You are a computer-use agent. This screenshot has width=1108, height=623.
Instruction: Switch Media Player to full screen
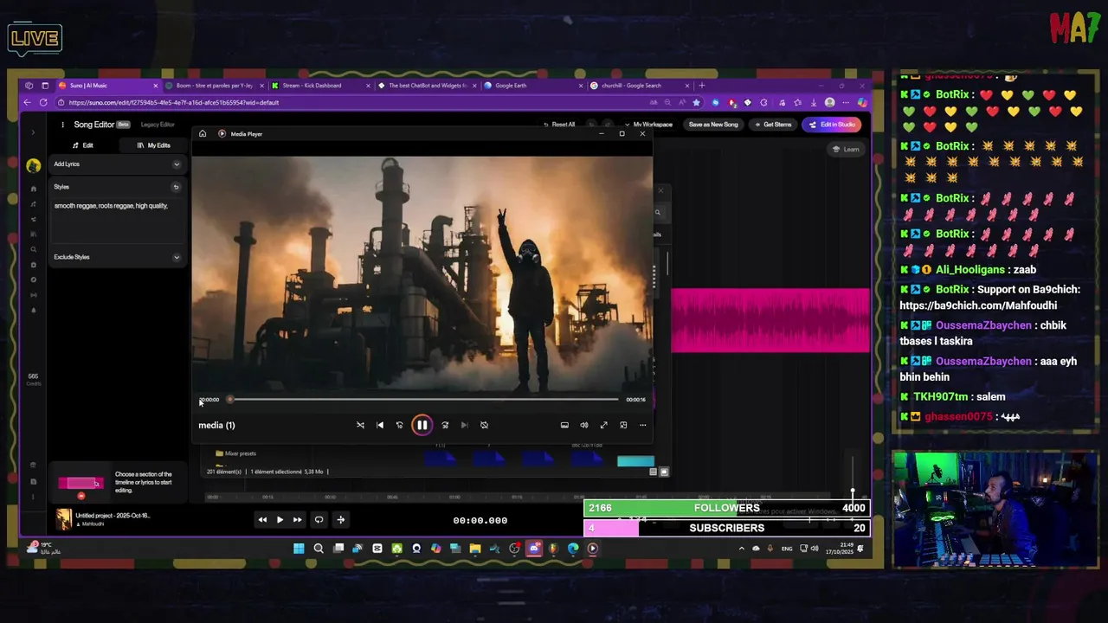[603, 425]
